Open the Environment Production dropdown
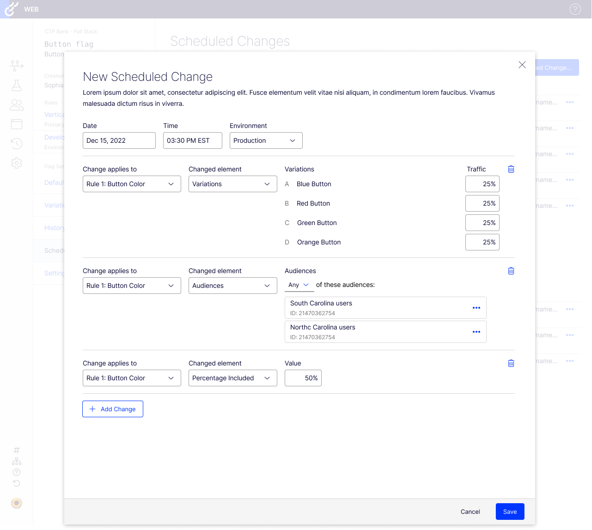This screenshot has height=530, width=592. [266, 140]
